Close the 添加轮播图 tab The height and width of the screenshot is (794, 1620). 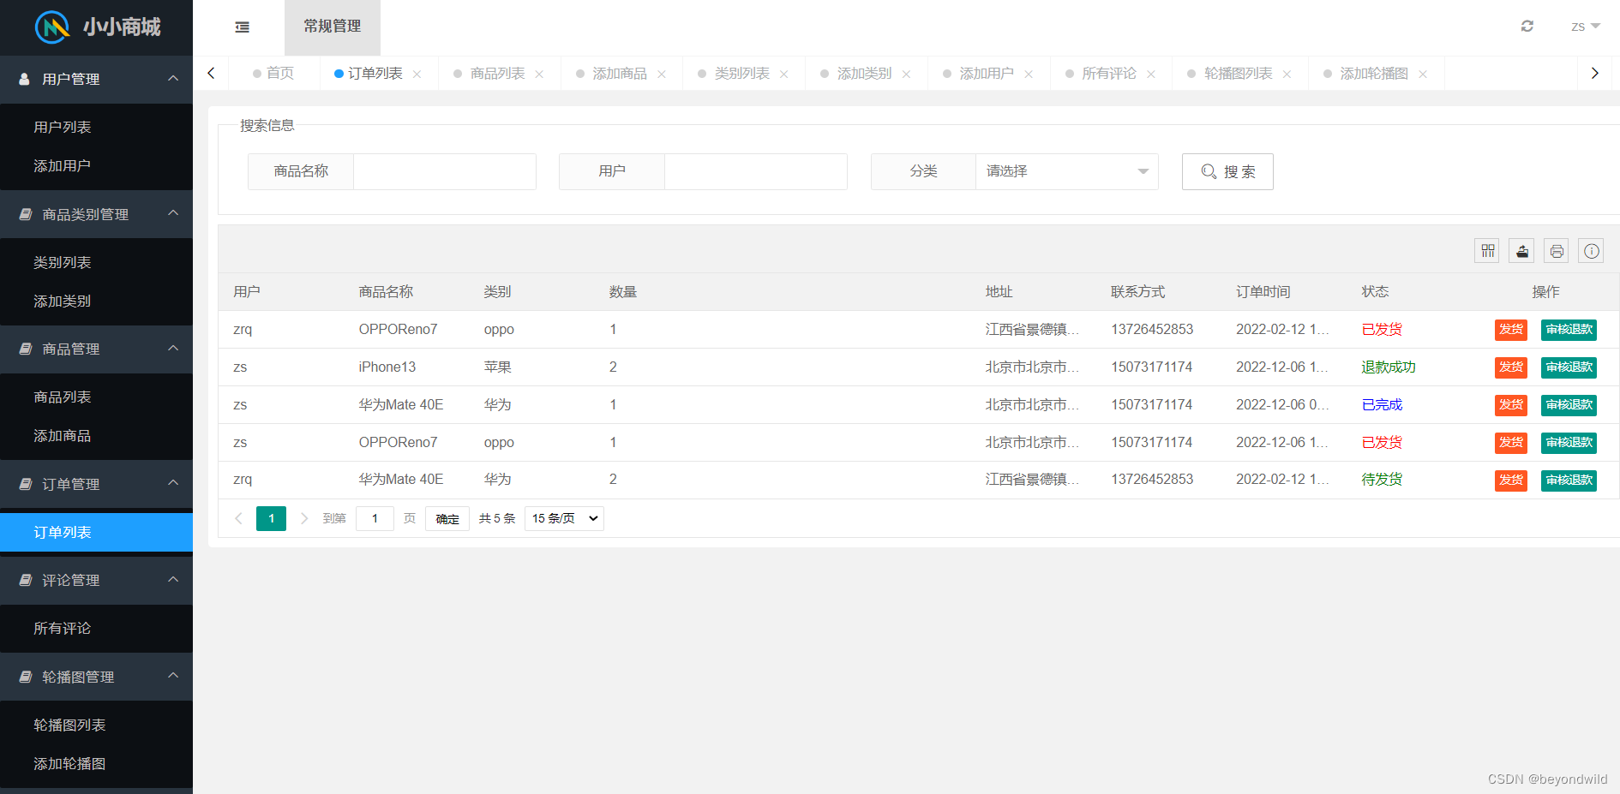1423,75
